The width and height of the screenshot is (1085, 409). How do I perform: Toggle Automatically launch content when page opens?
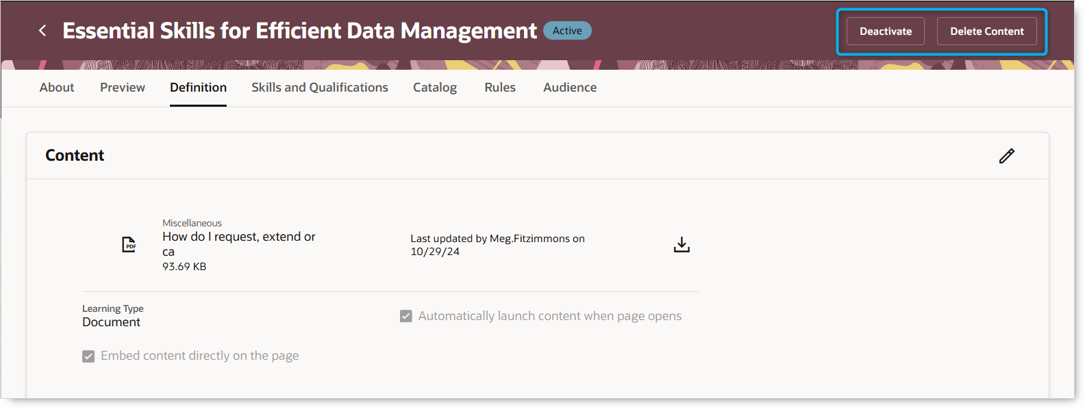pos(406,316)
